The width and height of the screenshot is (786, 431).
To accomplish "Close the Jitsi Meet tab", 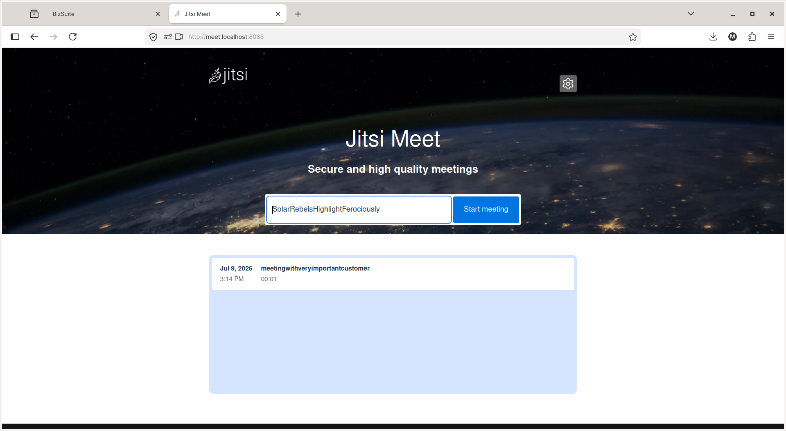I will (x=278, y=14).
